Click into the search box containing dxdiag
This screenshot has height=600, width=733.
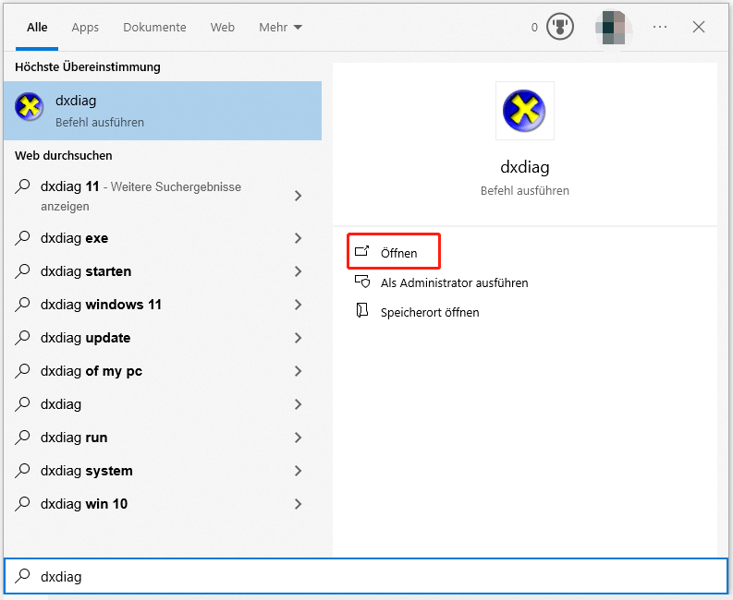click(x=366, y=577)
